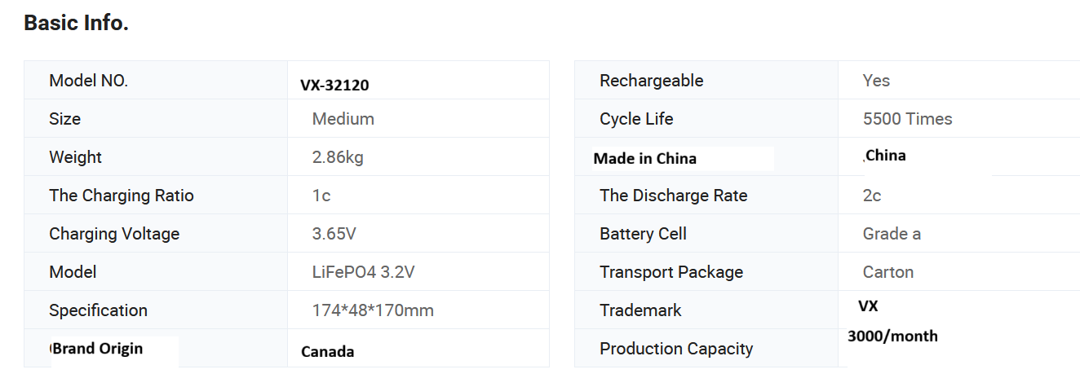Select the 5500 Times cycle life value
This screenshot has width=1080, height=387.
point(907,119)
